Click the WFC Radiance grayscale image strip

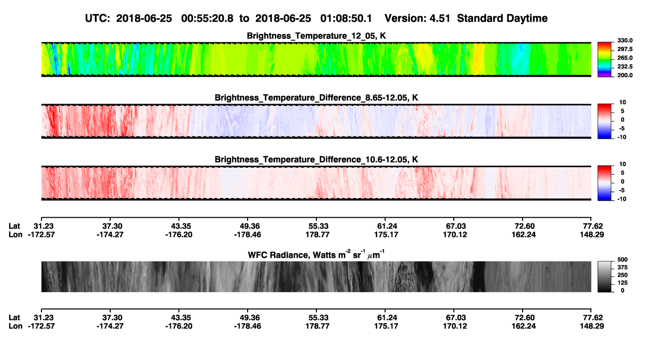316,277
